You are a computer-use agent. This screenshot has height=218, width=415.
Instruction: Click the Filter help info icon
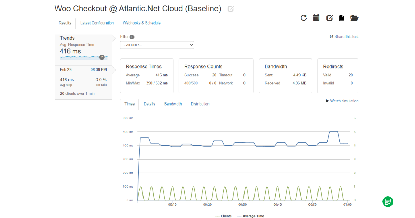[132, 37]
